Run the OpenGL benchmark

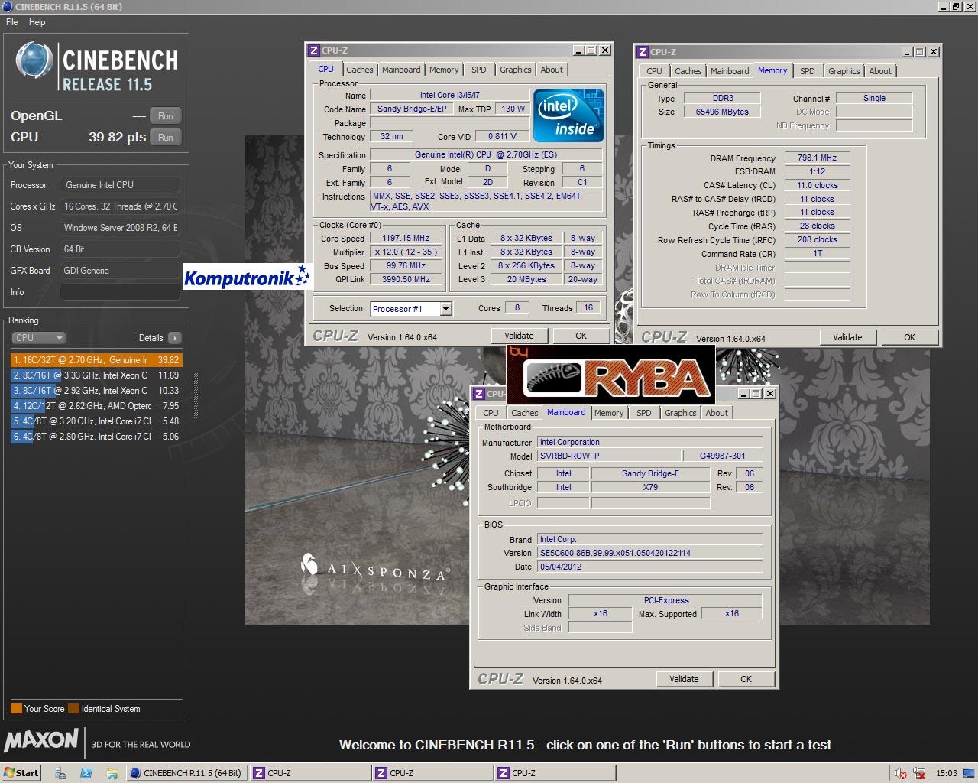pos(166,115)
